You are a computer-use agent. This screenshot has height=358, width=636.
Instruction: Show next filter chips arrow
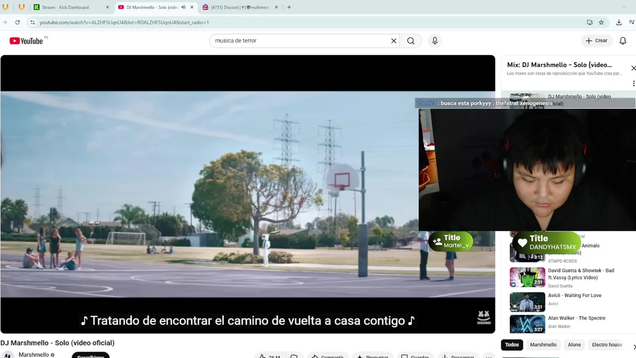634,347
